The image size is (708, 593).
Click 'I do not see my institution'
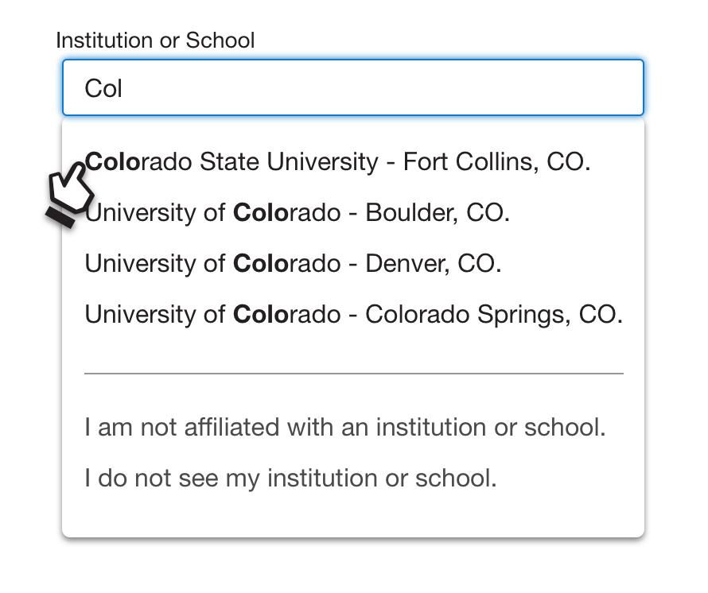point(290,479)
